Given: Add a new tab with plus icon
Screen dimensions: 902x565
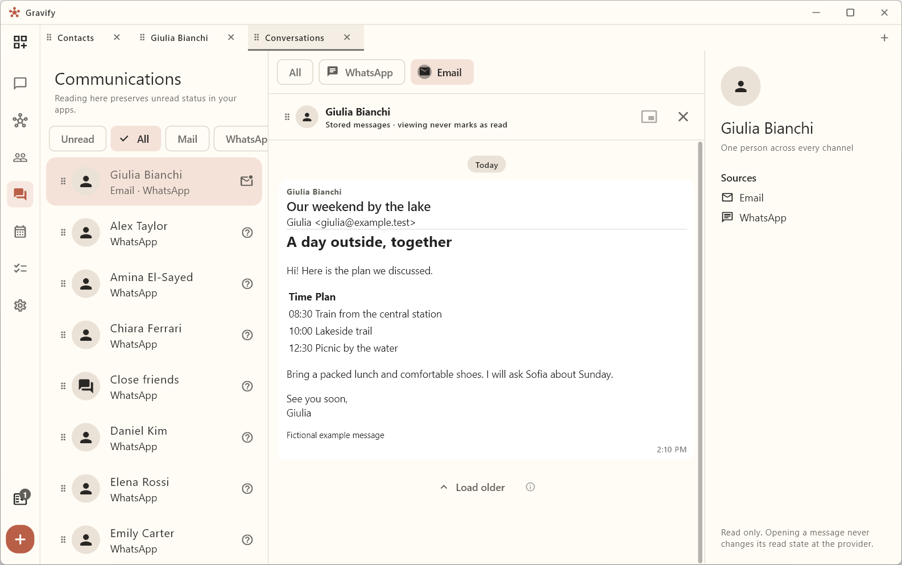Looking at the screenshot, I should [884, 38].
